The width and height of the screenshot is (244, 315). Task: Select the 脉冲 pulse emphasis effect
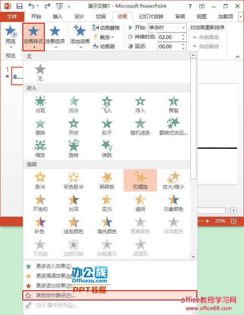pos(40,180)
